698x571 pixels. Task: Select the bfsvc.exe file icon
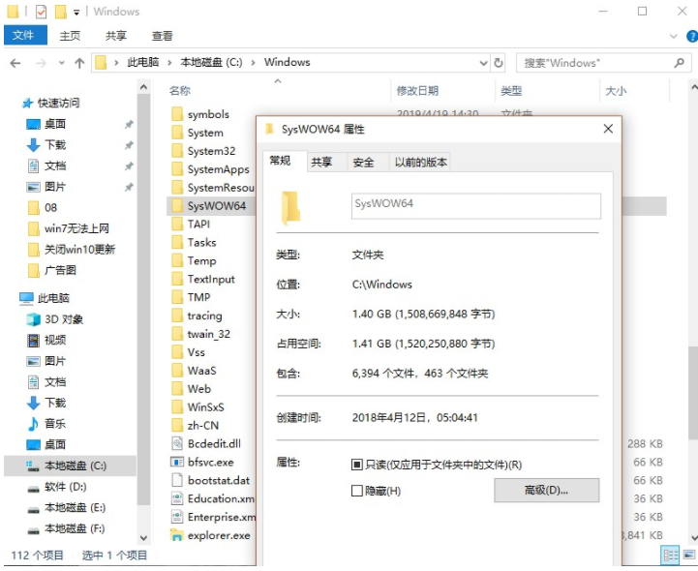tap(177, 462)
